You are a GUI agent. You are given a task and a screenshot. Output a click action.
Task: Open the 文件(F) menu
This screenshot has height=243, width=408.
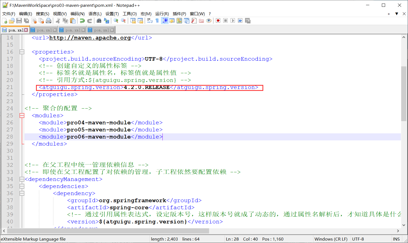[x=9, y=14]
